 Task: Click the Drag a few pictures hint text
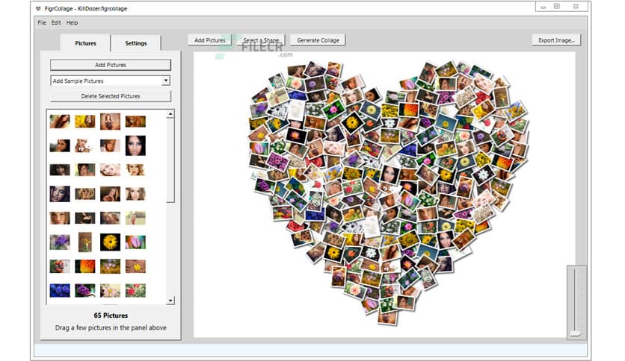(111, 327)
